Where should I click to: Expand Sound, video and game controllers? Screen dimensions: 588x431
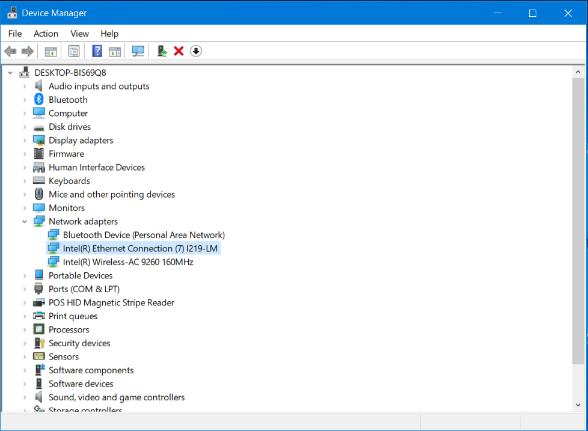pos(25,397)
